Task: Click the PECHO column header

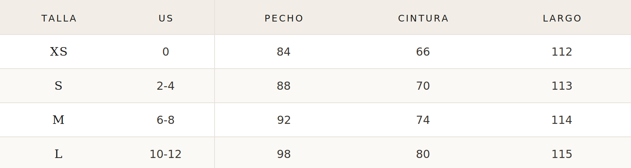Action: (x=284, y=18)
